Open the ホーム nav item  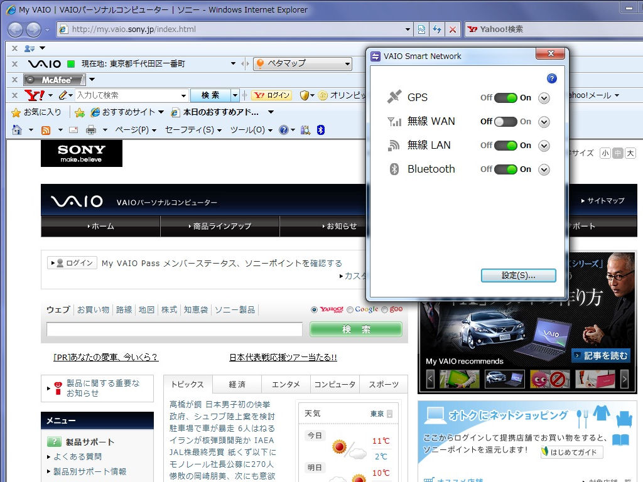[100, 226]
